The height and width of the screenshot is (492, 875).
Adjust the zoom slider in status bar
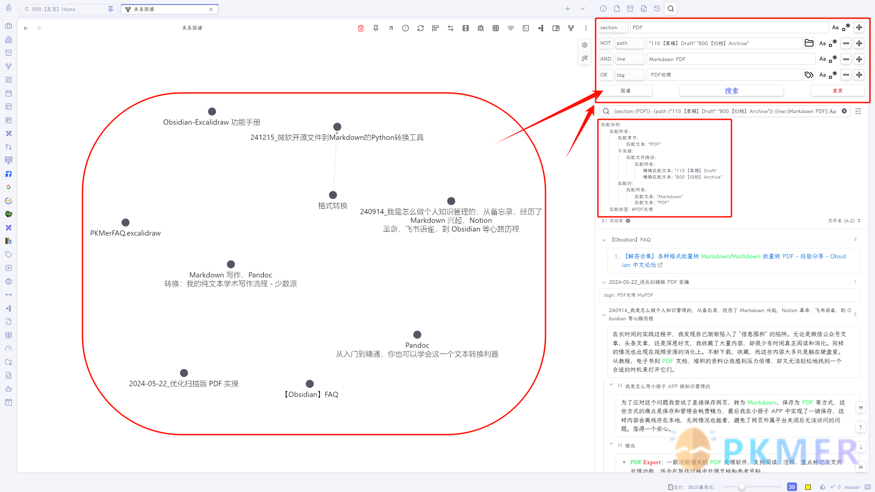pos(742,487)
